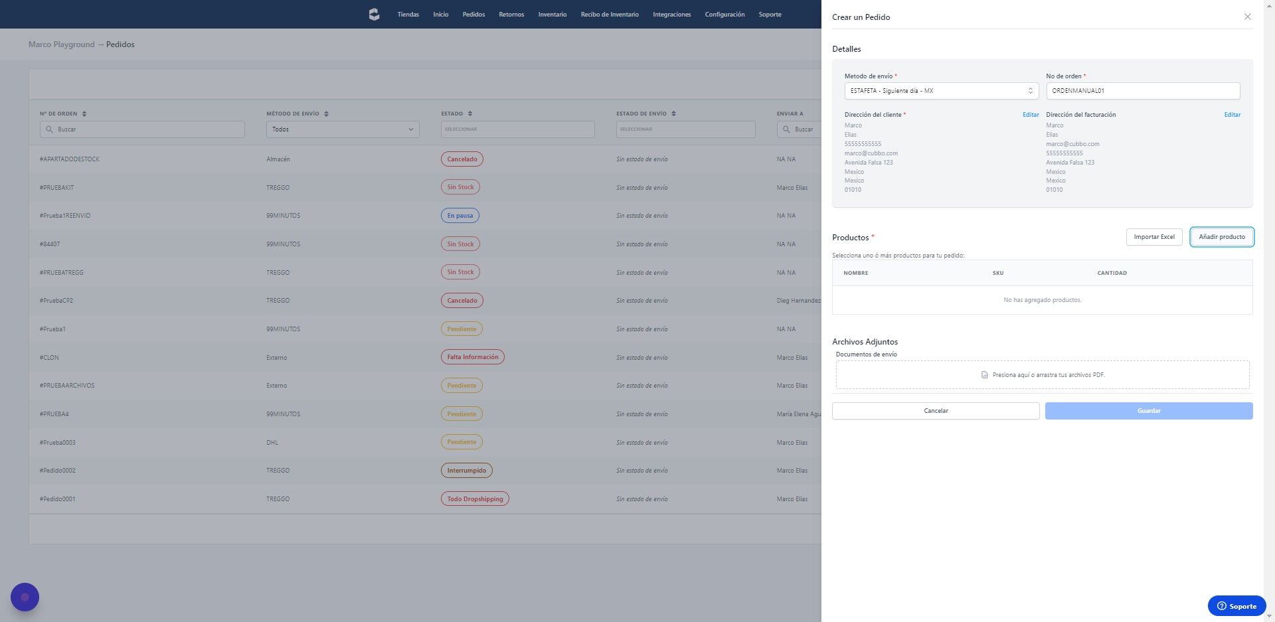Click the Nº de orden search box
Viewport: 1275px width, 622px height.
coord(142,129)
